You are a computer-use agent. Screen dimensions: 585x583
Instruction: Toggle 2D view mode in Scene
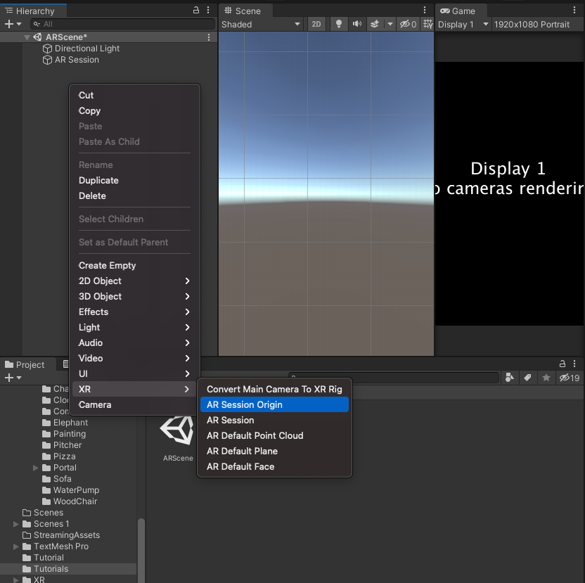click(x=316, y=24)
